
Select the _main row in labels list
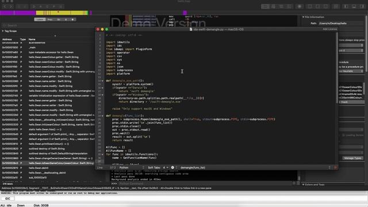tap(48, 47)
